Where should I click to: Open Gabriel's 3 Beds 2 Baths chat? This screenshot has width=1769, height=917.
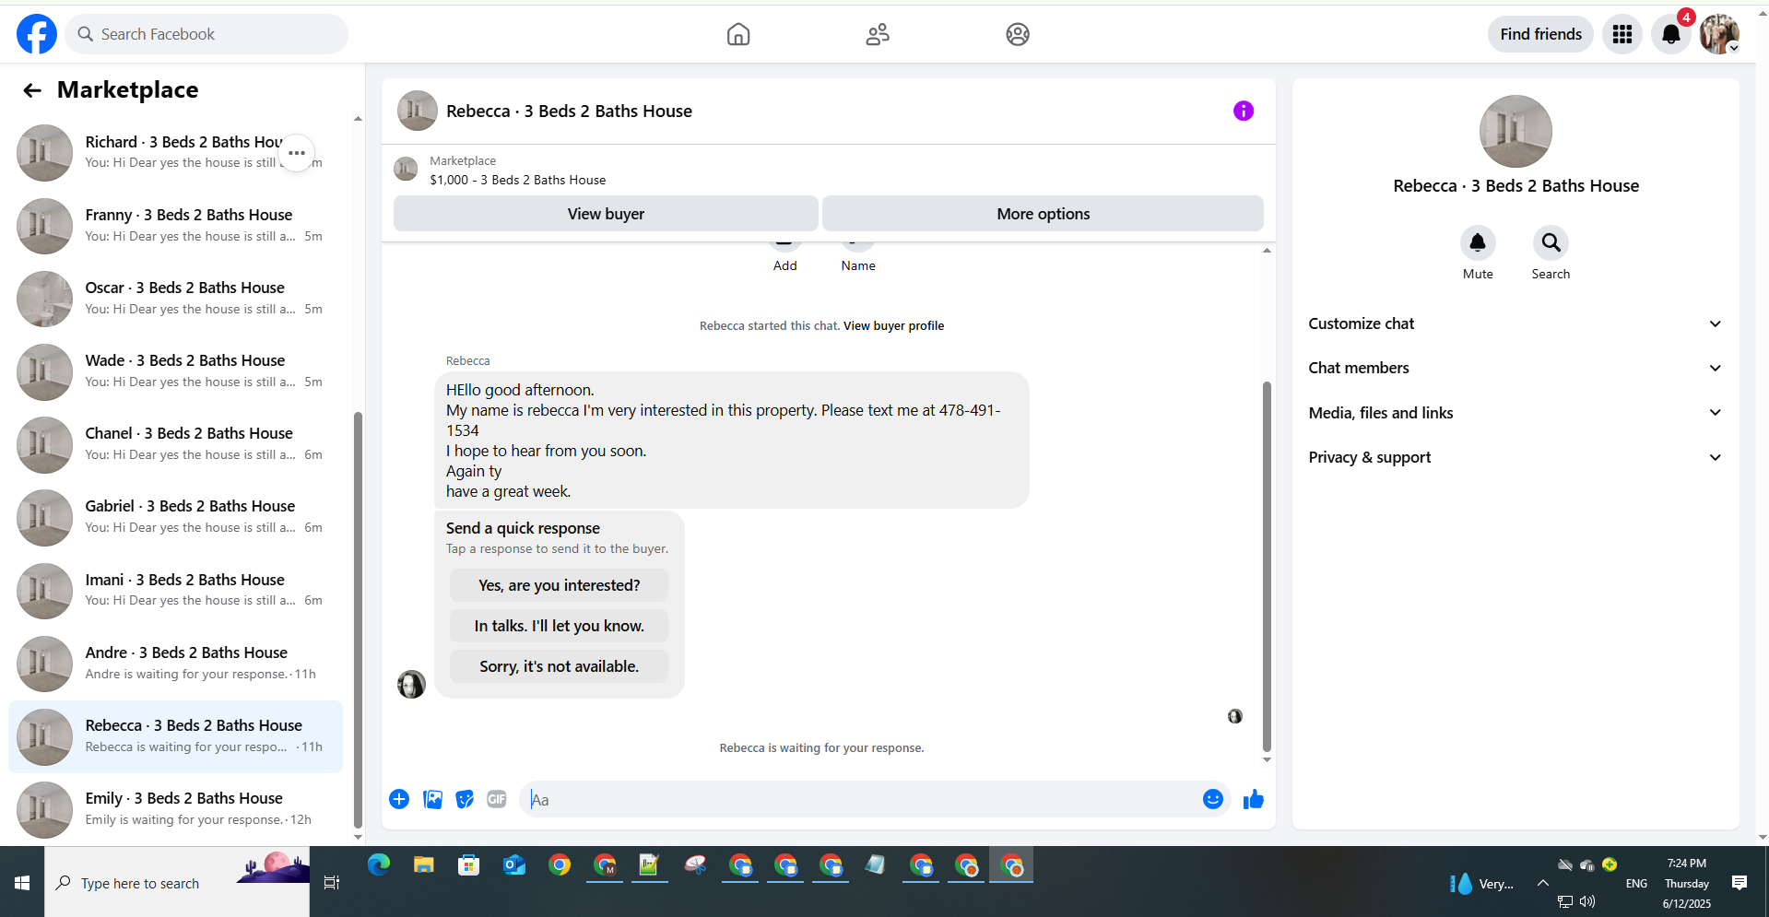[x=175, y=517]
